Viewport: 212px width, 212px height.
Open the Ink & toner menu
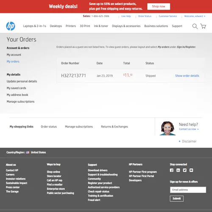pos(101,26)
